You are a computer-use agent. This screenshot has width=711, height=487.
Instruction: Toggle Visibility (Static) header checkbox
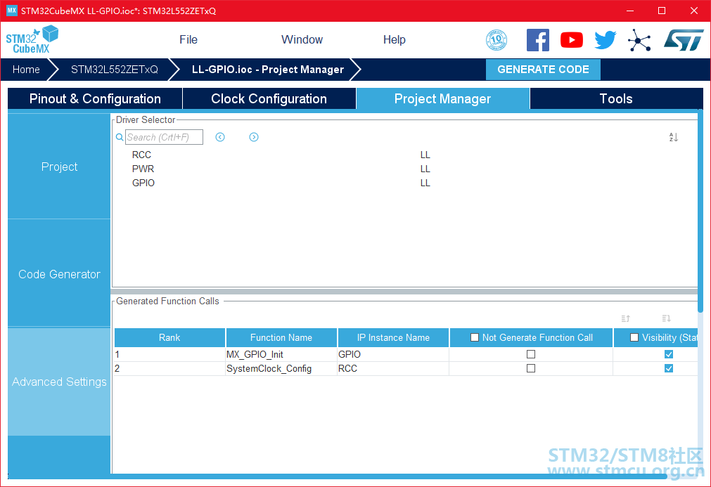coord(634,337)
